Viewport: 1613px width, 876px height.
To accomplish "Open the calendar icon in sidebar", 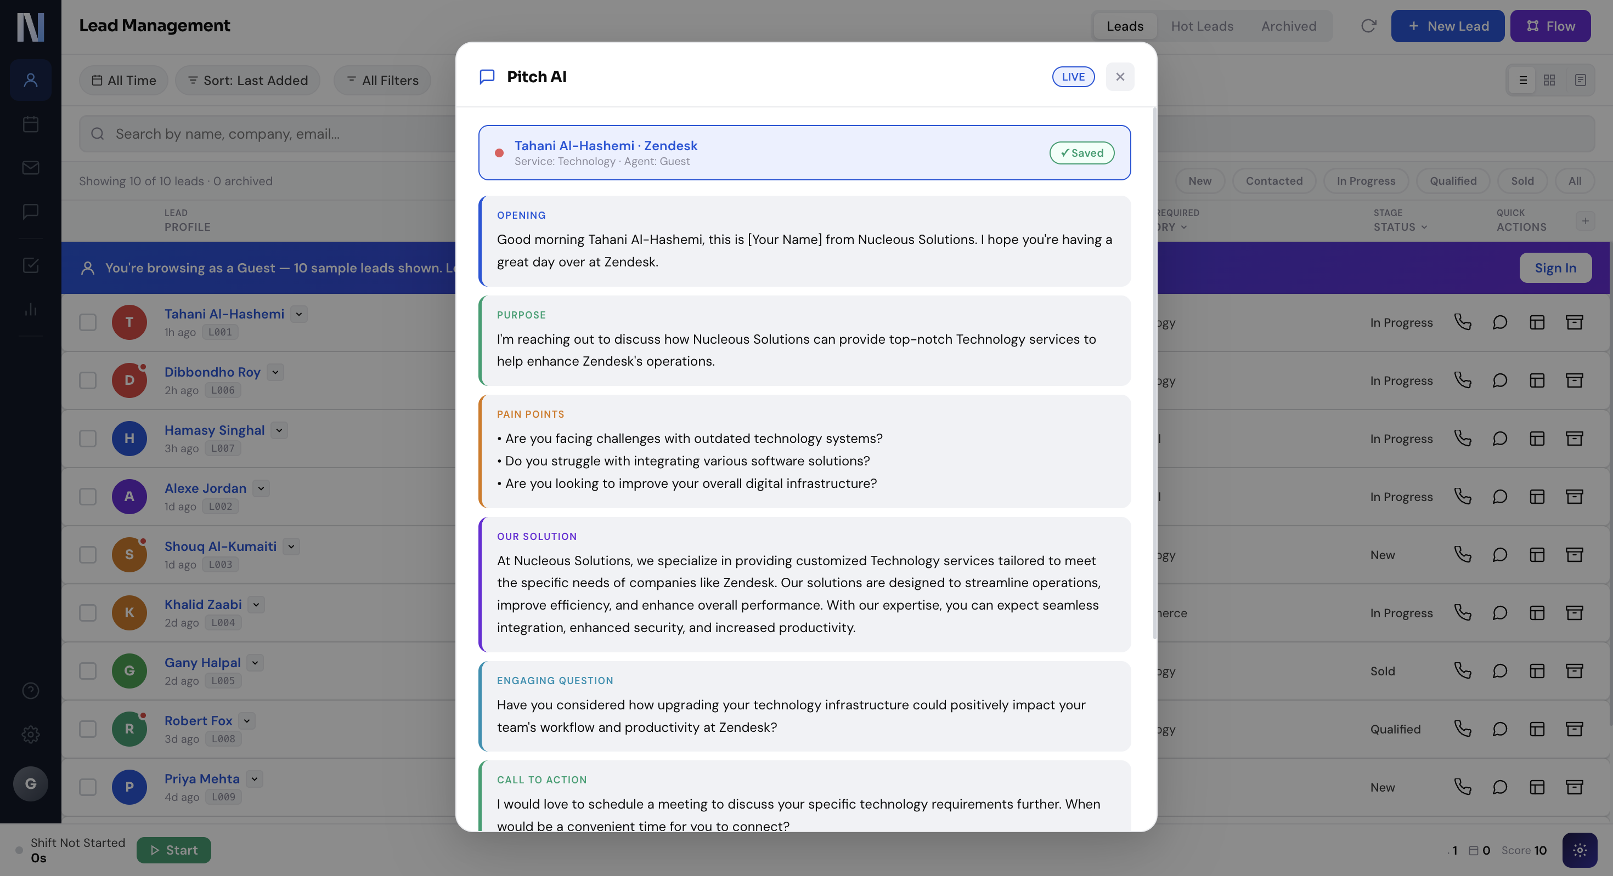I will click(30, 124).
